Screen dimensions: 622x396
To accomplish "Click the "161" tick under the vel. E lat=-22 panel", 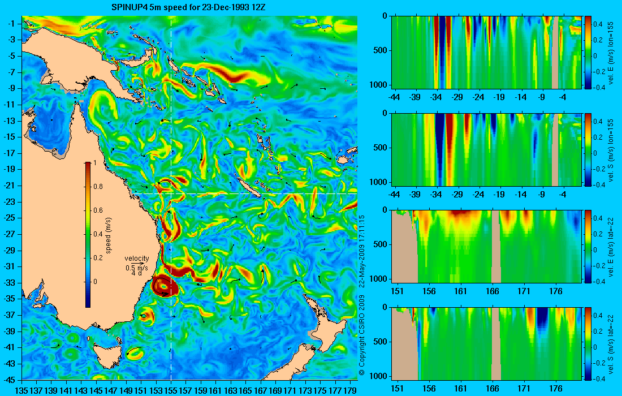I will [x=460, y=291].
